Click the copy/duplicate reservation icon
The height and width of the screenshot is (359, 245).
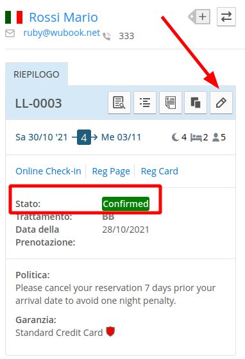(x=196, y=103)
